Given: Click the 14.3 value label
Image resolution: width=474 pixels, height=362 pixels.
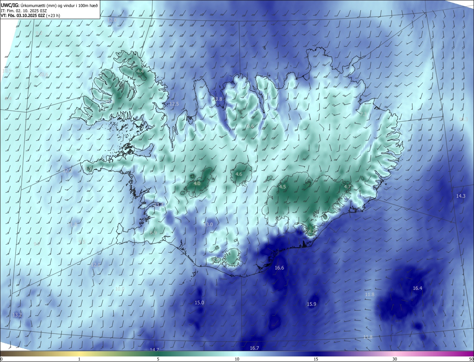Looking at the screenshot, I should [461, 196].
